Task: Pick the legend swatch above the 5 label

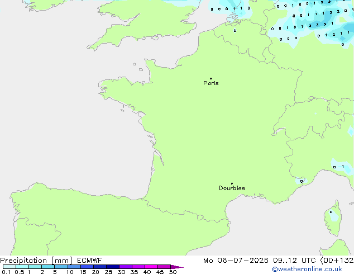Action: [x=61, y=267]
